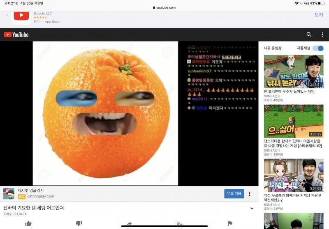Open the 으..싫어 Stardew video thumbnail
Screen dimensions: 329x229
(294, 121)
